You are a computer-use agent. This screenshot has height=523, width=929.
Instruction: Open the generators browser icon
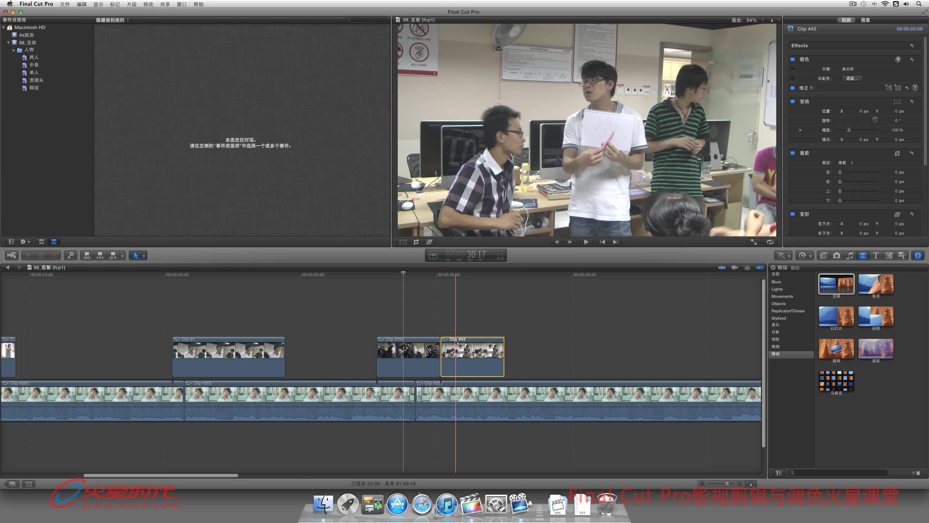coord(889,256)
